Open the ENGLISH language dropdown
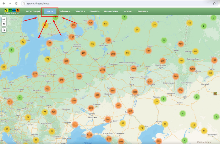220x144 pixels. click(143, 11)
